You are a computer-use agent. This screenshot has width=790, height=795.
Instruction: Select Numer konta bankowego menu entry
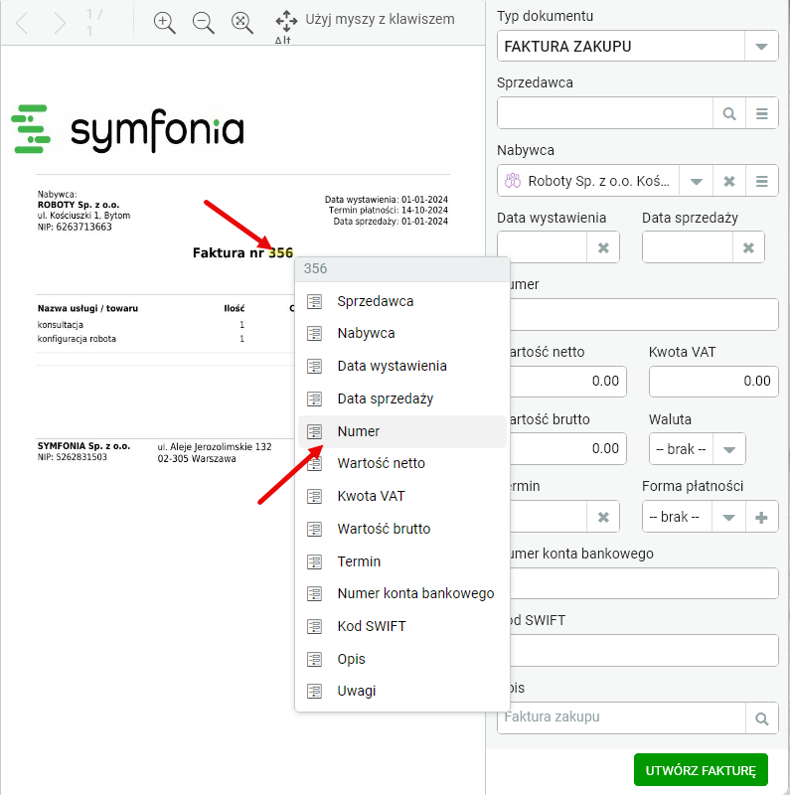point(402,593)
